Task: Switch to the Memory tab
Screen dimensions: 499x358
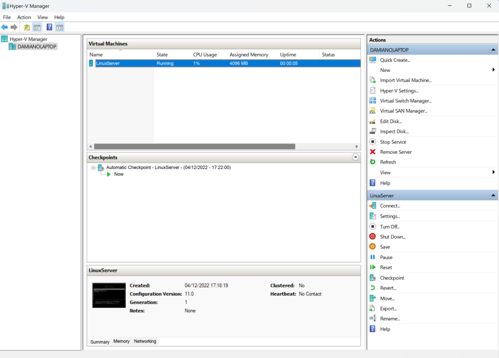Action: [x=121, y=341]
